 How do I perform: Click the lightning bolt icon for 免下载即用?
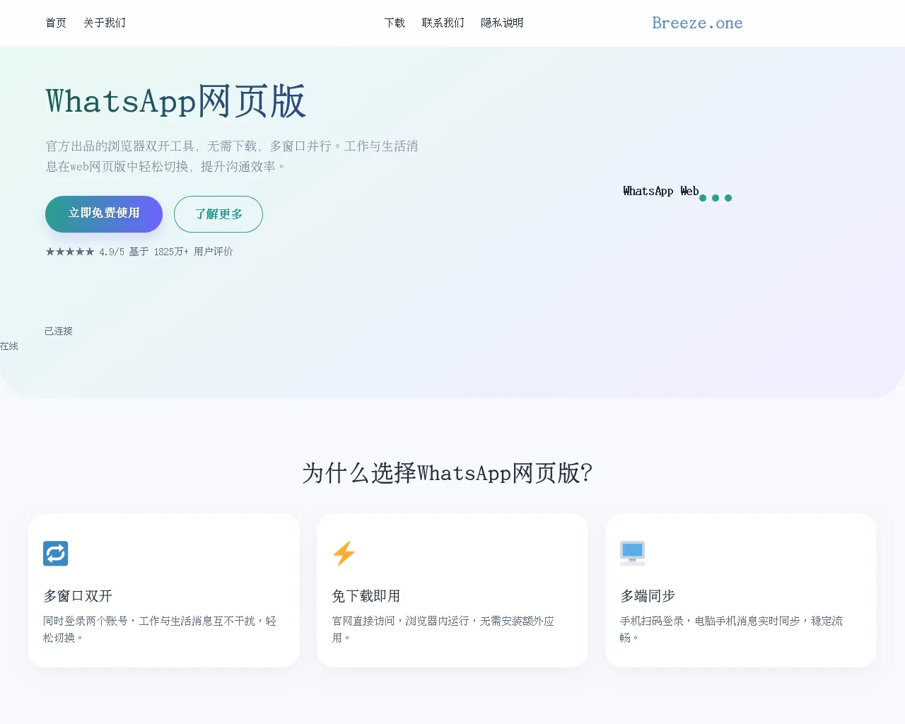pyautogui.click(x=344, y=553)
